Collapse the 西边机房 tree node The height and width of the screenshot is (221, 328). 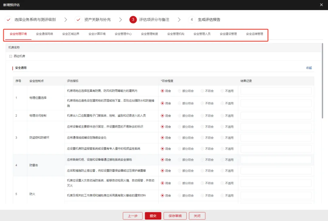coord(11,56)
